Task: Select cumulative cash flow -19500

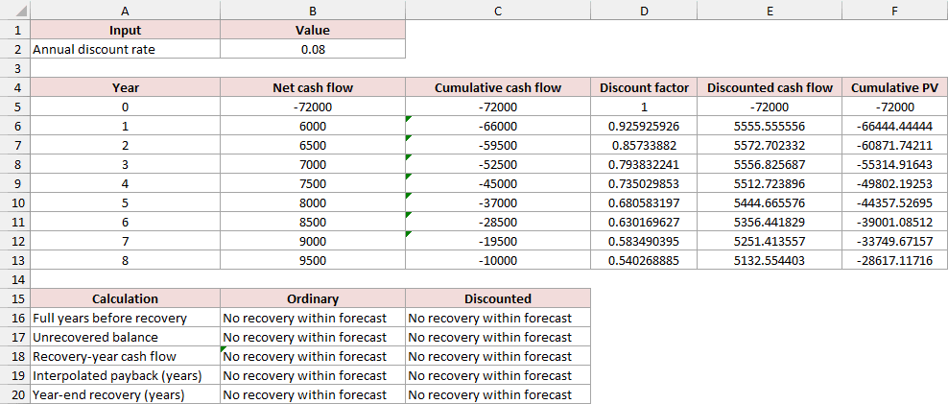Action: point(498,241)
